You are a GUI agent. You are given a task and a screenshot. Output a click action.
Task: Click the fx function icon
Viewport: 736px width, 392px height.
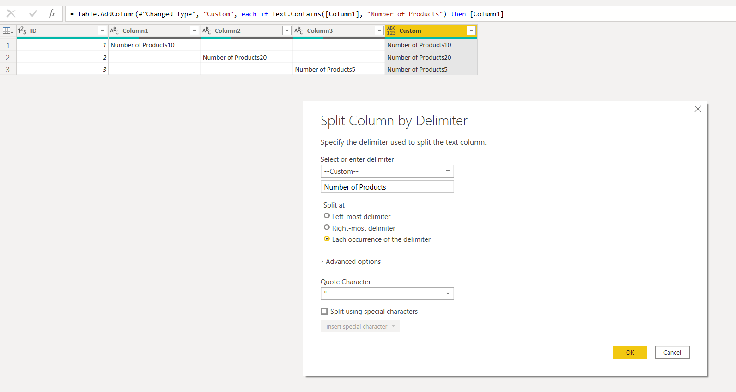[x=52, y=14]
